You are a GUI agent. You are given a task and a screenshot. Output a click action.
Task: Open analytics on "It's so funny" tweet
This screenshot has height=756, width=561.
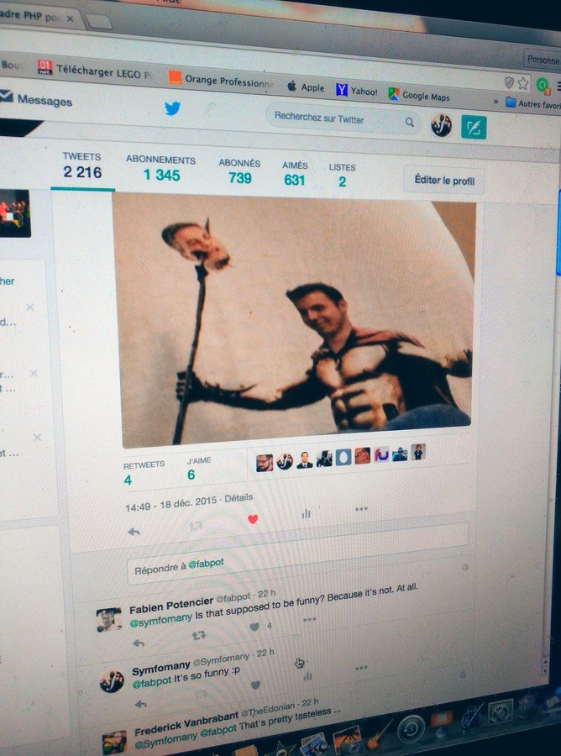307,676
